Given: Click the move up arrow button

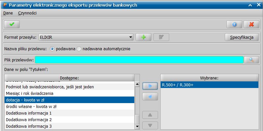Looking at the screenshot, I should pos(150,115).
